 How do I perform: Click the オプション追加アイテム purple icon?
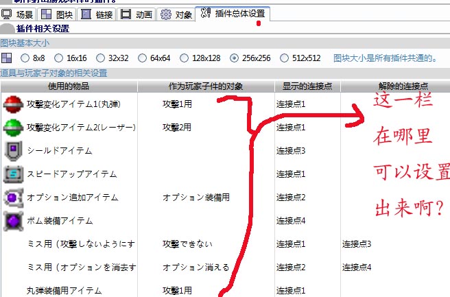pyautogui.click(x=13, y=198)
